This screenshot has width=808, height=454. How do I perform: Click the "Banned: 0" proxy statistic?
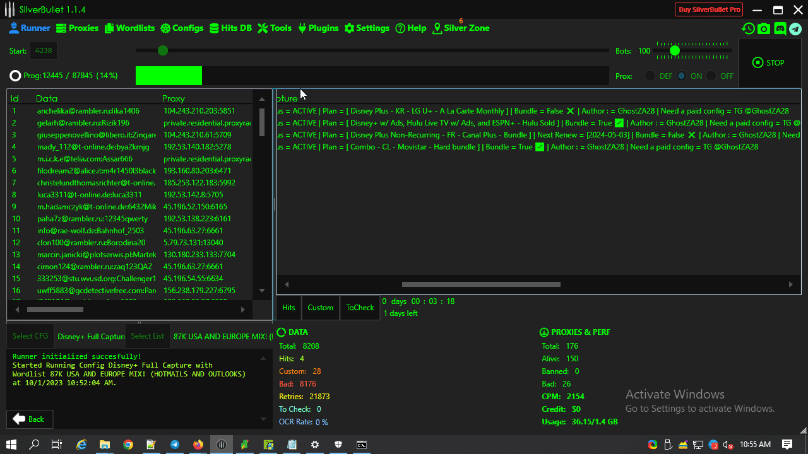pyautogui.click(x=561, y=371)
